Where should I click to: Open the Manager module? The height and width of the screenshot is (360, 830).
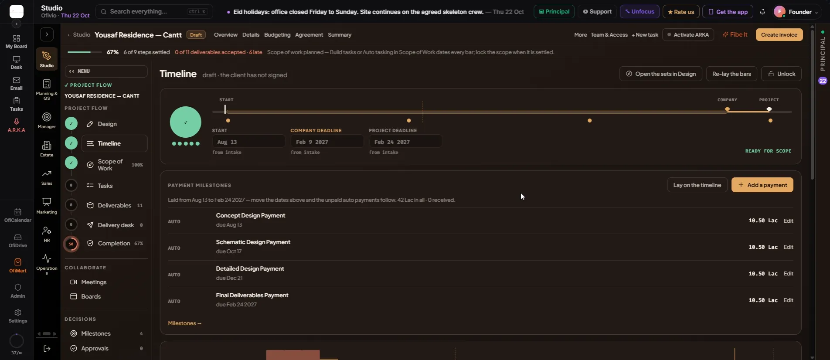(47, 120)
